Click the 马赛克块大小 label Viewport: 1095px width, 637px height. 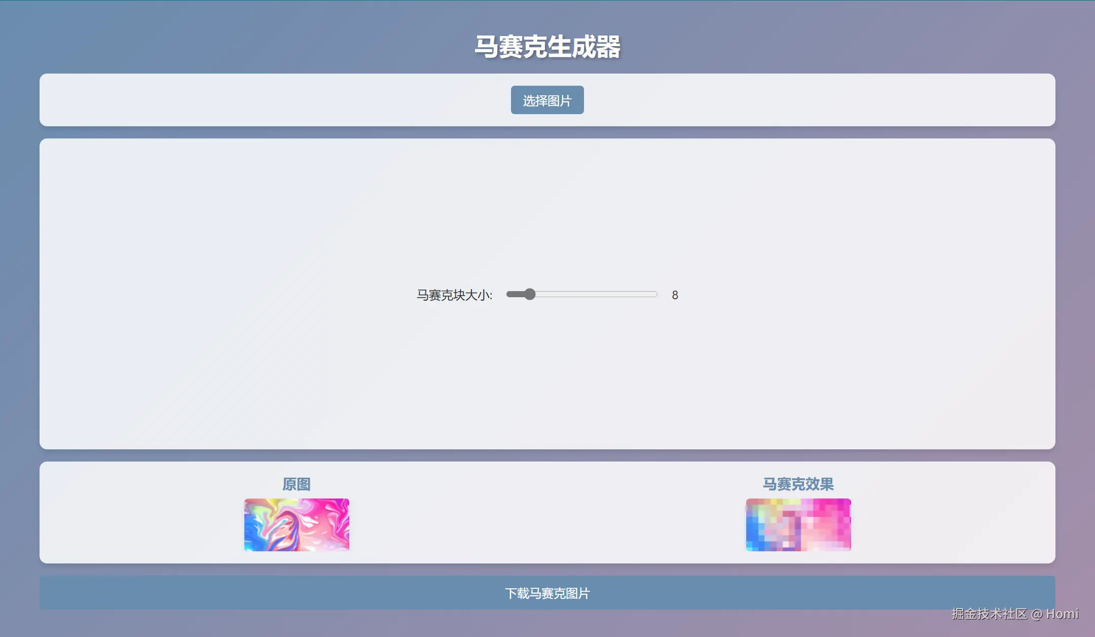(x=454, y=295)
